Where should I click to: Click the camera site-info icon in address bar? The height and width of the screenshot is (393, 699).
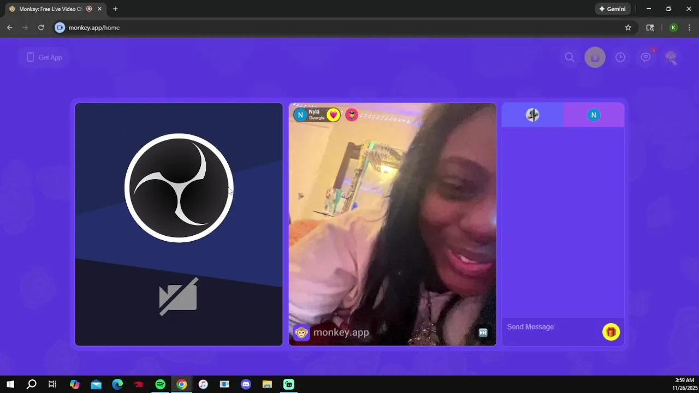tap(60, 27)
